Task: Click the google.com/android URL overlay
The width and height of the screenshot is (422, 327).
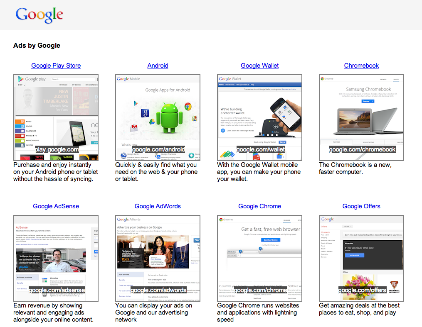Action: click(x=158, y=149)
